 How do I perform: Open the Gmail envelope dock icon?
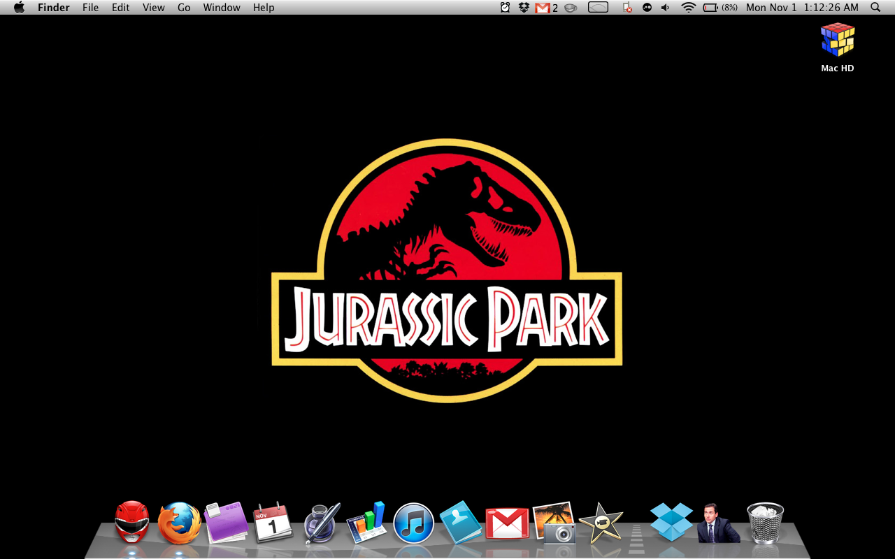coord(507,523)
